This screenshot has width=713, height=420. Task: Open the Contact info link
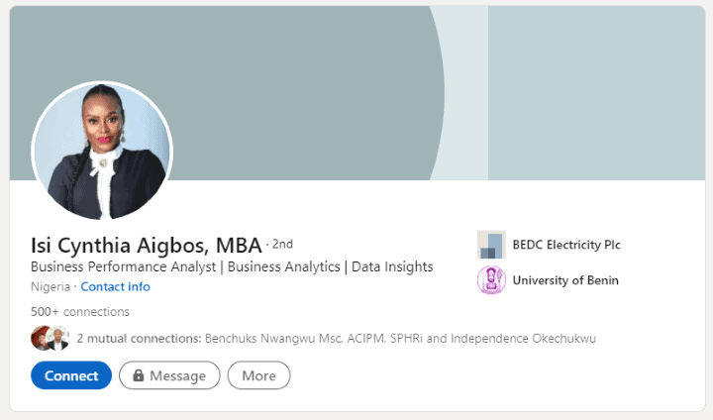click(x=116, y=286)
